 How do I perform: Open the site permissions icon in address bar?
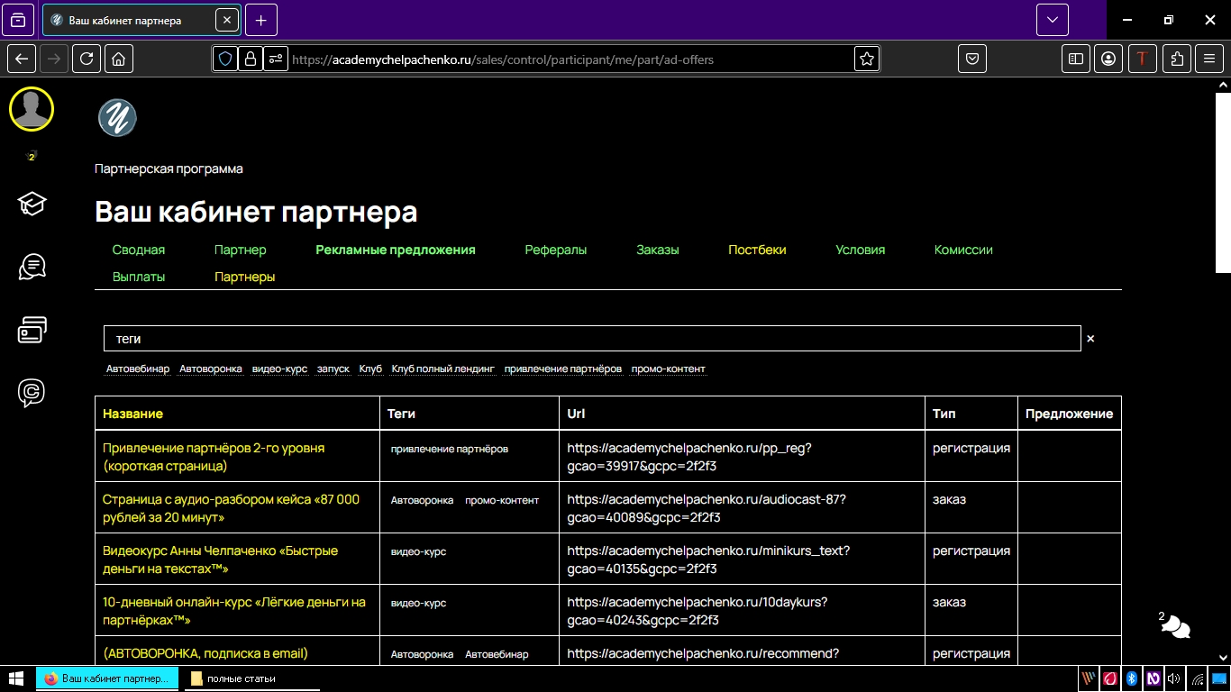pyautogui.click(x=276, y=59)
